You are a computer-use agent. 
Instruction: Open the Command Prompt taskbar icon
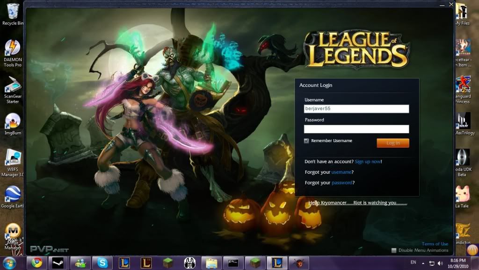(x=233, y=263)
